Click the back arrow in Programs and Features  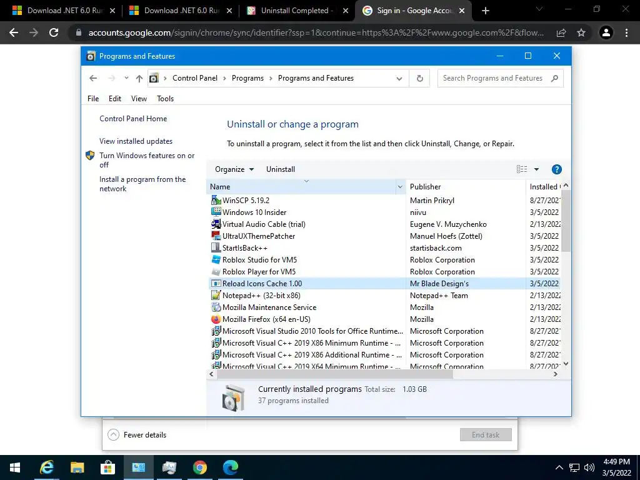click(93, 78)
